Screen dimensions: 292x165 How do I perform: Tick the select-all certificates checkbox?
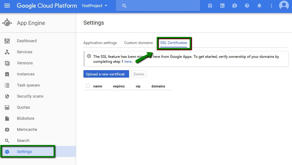pos(88,86)
